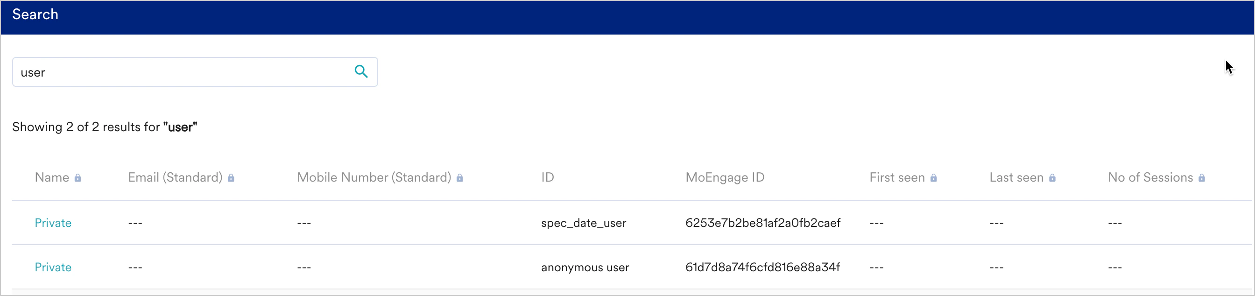Click the Search title in the navigation bar
Image resolution: width=1255 pixels, height=296 pixels.
[x=35, y=14]
